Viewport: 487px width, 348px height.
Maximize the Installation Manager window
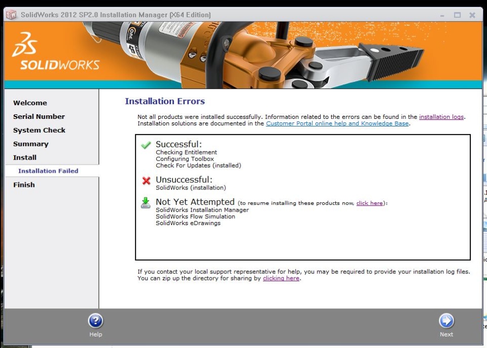tap(457, 15)
